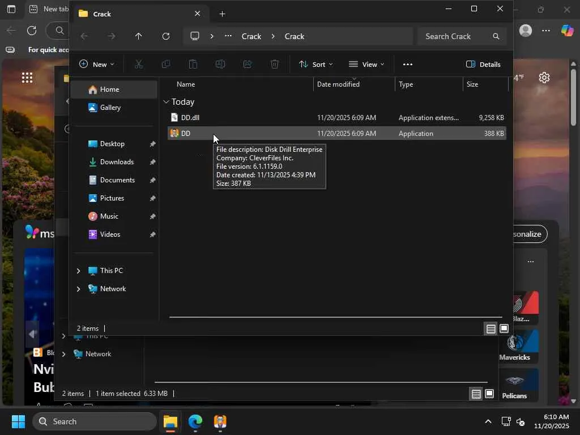Open the See more ellipsis menu
The image size is (580, 435).
pyautogui.click(x=408, y=65)
